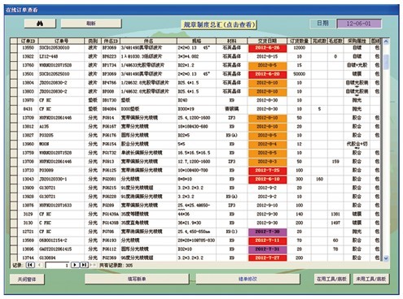Click the record number input box
Viewport: 403px width, 299px height.
coord(57,265)
